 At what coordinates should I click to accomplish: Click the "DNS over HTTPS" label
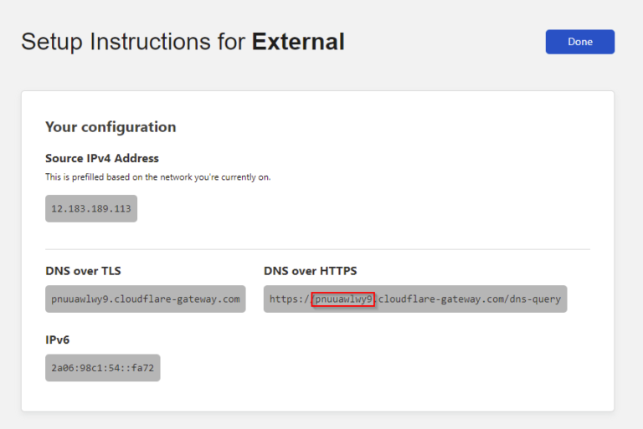pyautogui.click(x=311, y=271)
